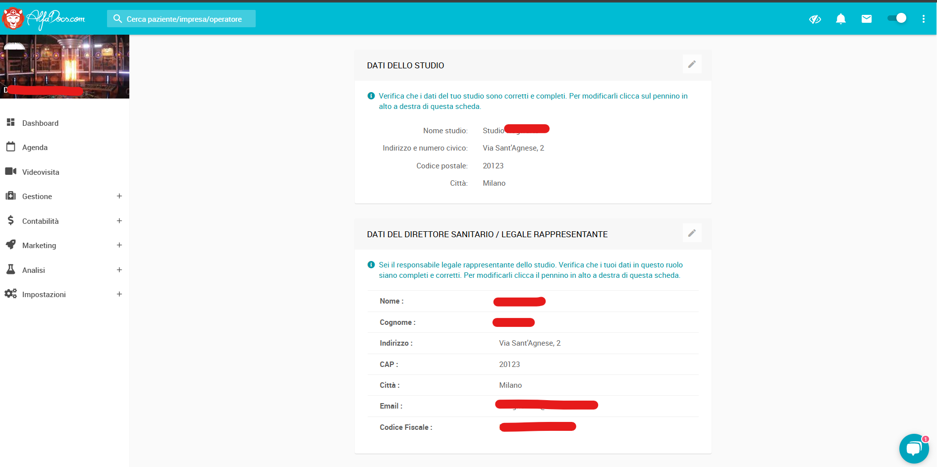Select Marketing menu item

click(x=39, y=246)
